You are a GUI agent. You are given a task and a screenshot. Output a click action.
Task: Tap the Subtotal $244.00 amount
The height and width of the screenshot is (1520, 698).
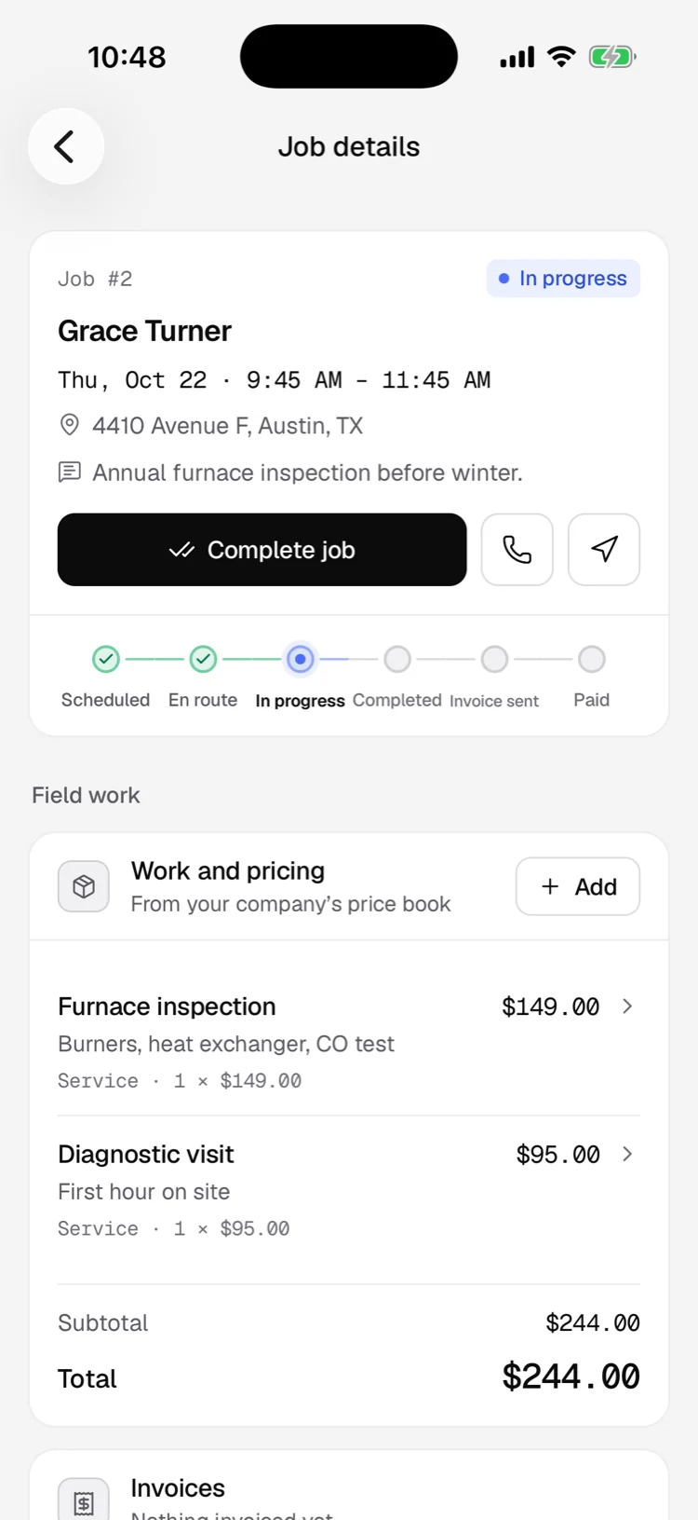pyautogui.click(x=592, y=1322)
